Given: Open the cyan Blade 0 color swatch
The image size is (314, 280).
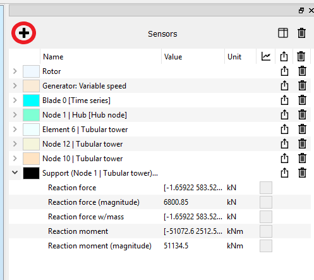Looking at the screenshot, I should point(31,100).
